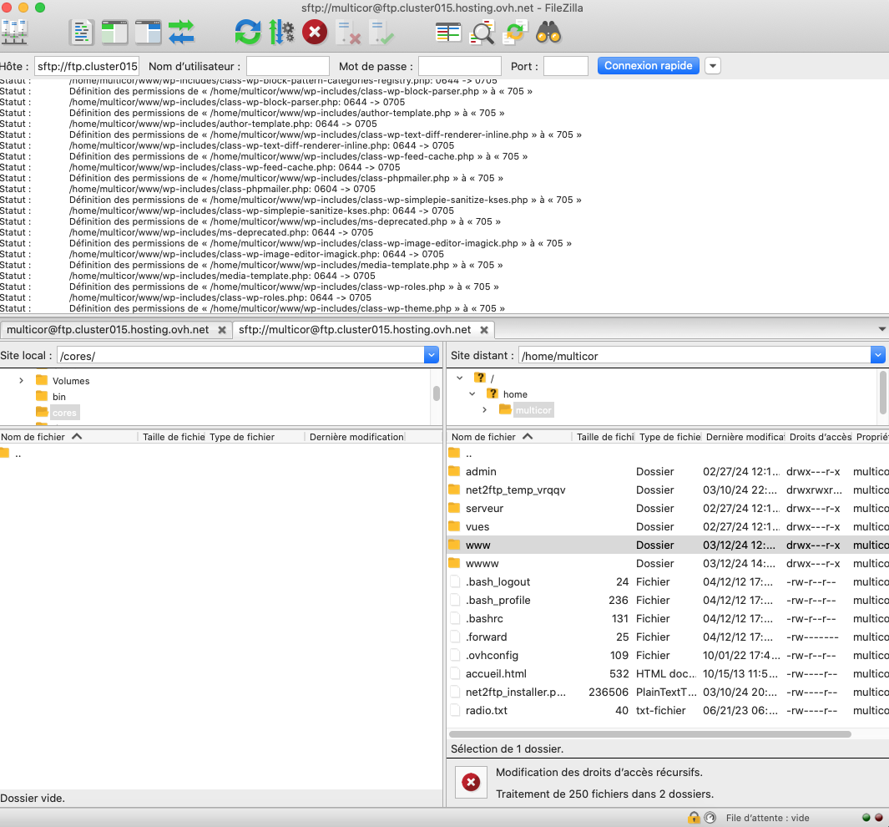Image resolution: width=889 pixels, height=827 pixels.
Task: Close the sftp://multicor connection tab
Action: 484,330
